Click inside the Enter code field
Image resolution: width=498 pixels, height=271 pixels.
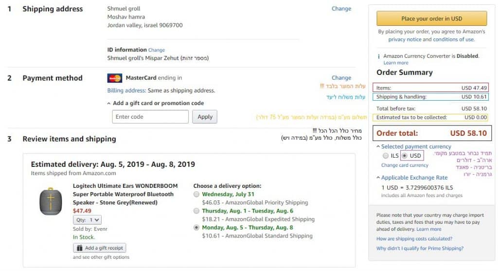coord(150,117)
